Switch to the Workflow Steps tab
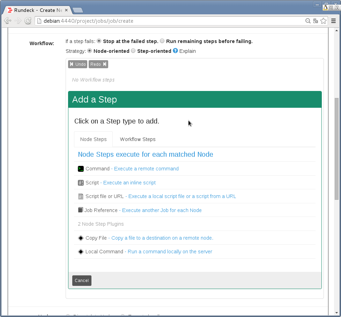 138,139
